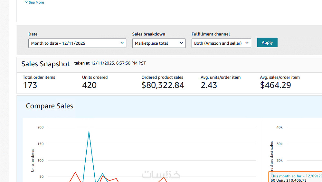Open the Date range dropdown

(77, 43)
